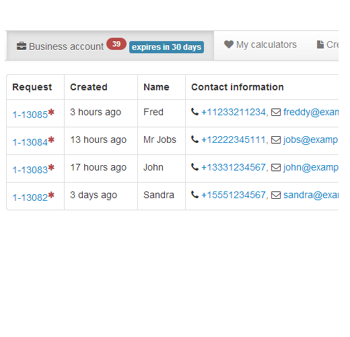Click the phone icon in Sandra's row
Viewport: 350px width, 337px height.
195,195
